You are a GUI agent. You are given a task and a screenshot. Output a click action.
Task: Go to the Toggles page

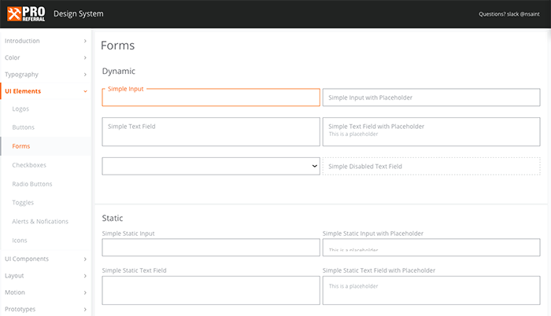23,203
